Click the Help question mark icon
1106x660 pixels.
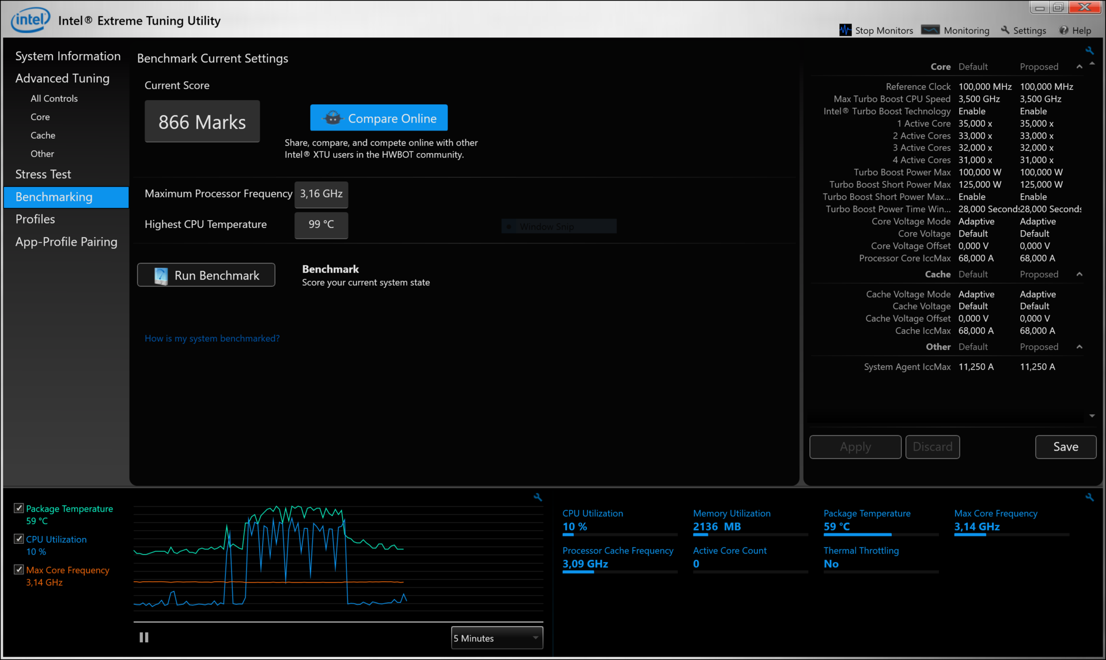[x=1063, y=30]
